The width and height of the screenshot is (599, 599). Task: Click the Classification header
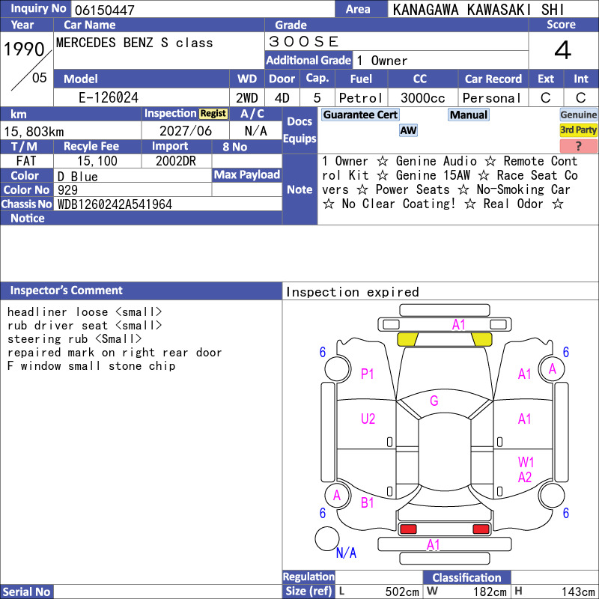(x=466, y=577)
